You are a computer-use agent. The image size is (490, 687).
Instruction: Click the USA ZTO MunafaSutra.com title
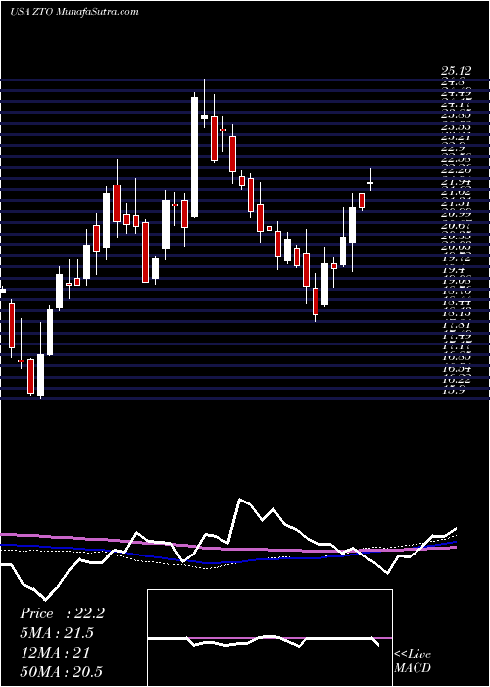73,12
